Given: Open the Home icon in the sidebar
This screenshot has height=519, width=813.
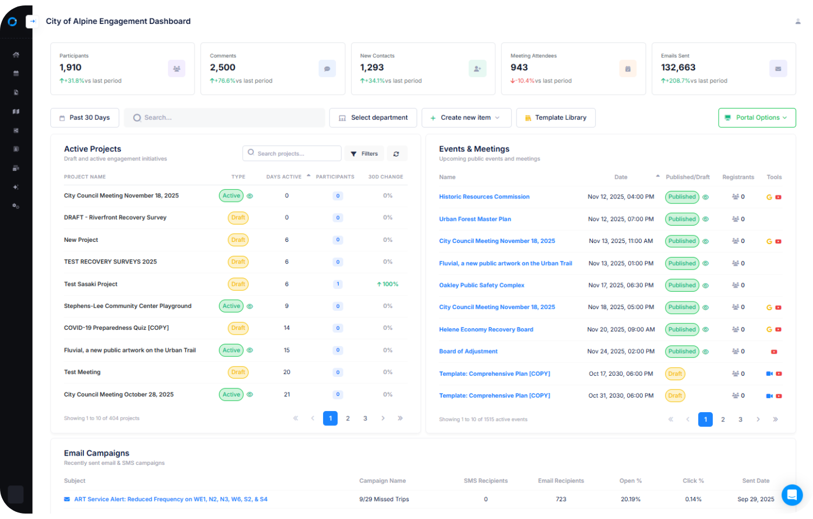Looking at the screenshot, I should [x=16, y=55].
